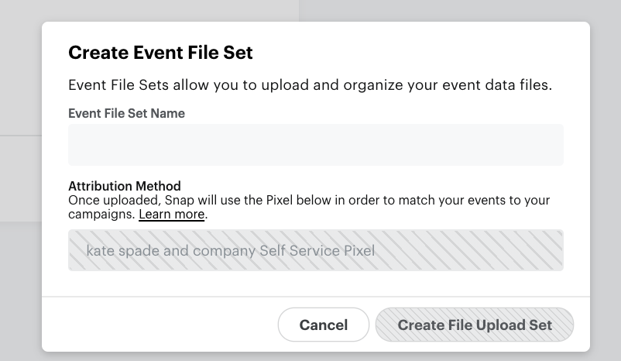Follow the underlined Learn more hyperlink
The height and width of the screenshot is (361, 621).
click(x=172, y=214)
